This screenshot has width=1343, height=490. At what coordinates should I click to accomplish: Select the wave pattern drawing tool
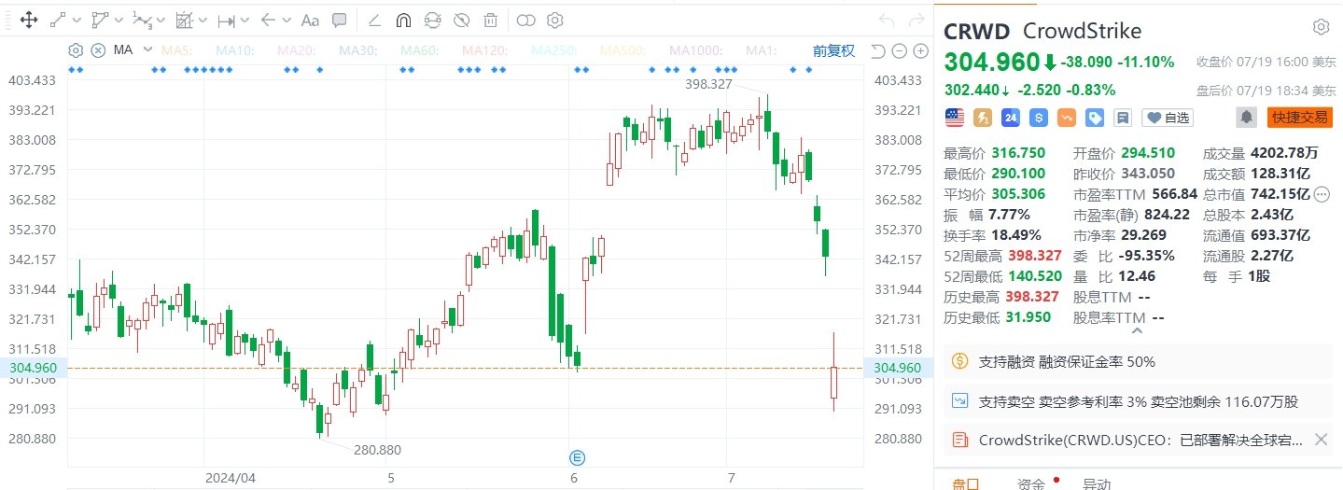coord(142,20)
